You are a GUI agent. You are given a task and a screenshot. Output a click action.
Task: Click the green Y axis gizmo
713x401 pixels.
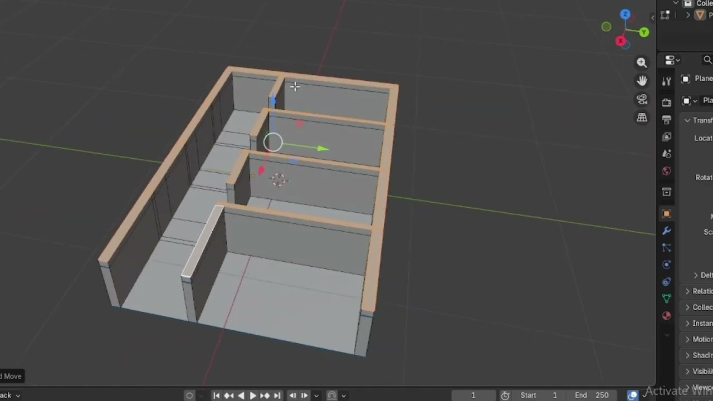(644, 32)
